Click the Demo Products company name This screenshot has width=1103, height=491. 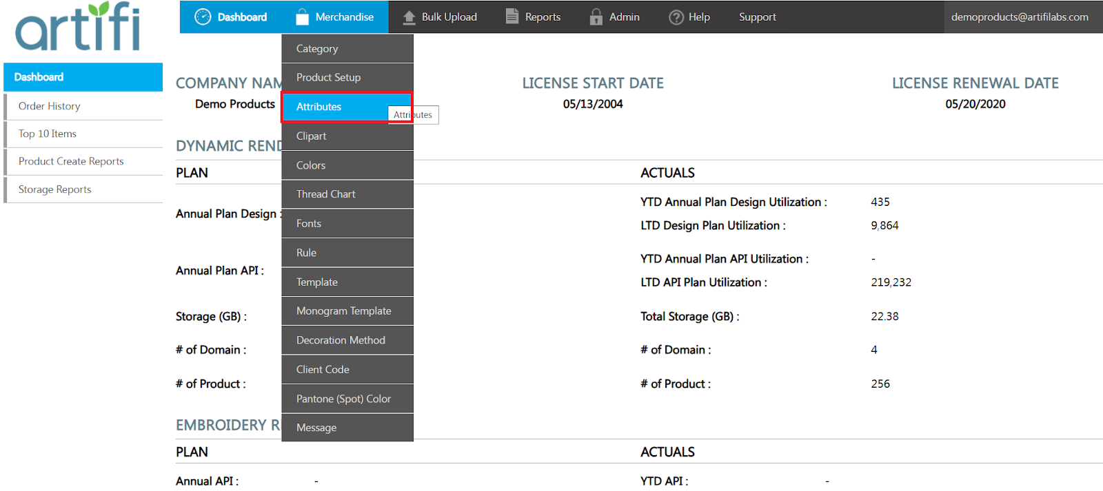tap(235, 104)
